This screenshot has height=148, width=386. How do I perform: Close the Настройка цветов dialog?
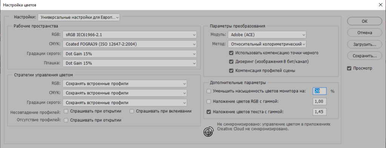[x=380, y=5]
